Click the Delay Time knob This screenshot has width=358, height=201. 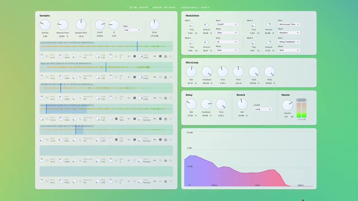click(221, 104)
